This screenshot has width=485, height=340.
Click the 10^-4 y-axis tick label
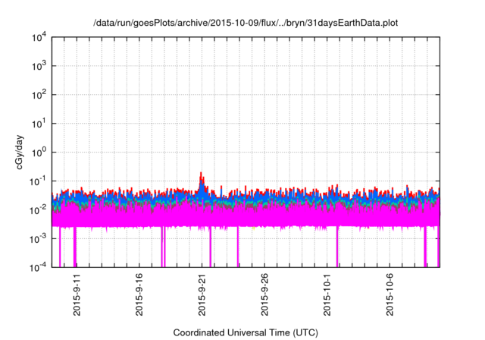pos(38,266)
